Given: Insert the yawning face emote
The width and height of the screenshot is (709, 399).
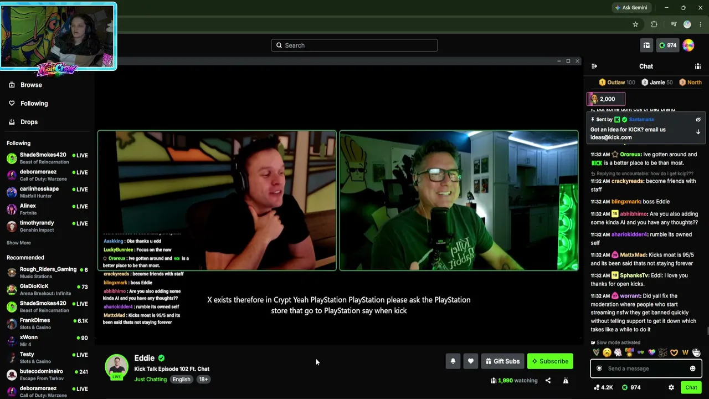Looking at the screenshot, I should [607, 352].
